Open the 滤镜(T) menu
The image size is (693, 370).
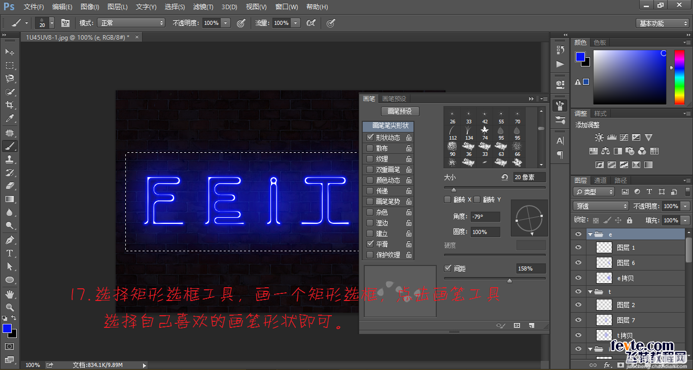(x=203, y=7)
